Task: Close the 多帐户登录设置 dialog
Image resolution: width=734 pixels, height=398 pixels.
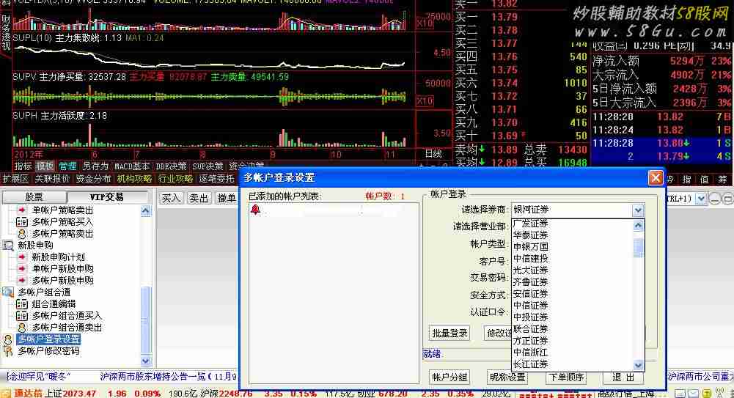Action: [656, 177]
